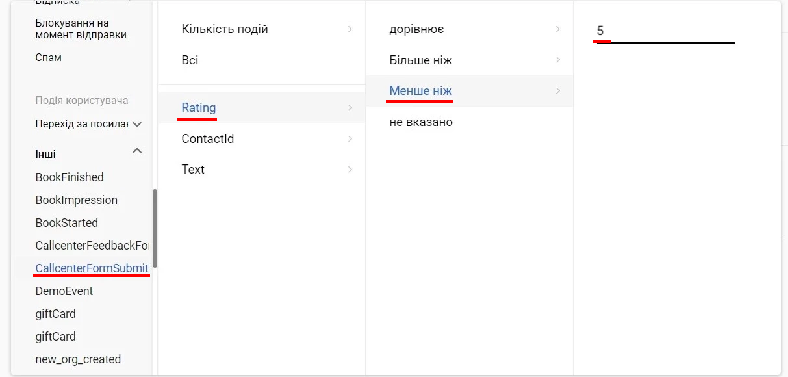
Task: Click the event list vertical scrollbar
Action: click(x=155, y=228)
